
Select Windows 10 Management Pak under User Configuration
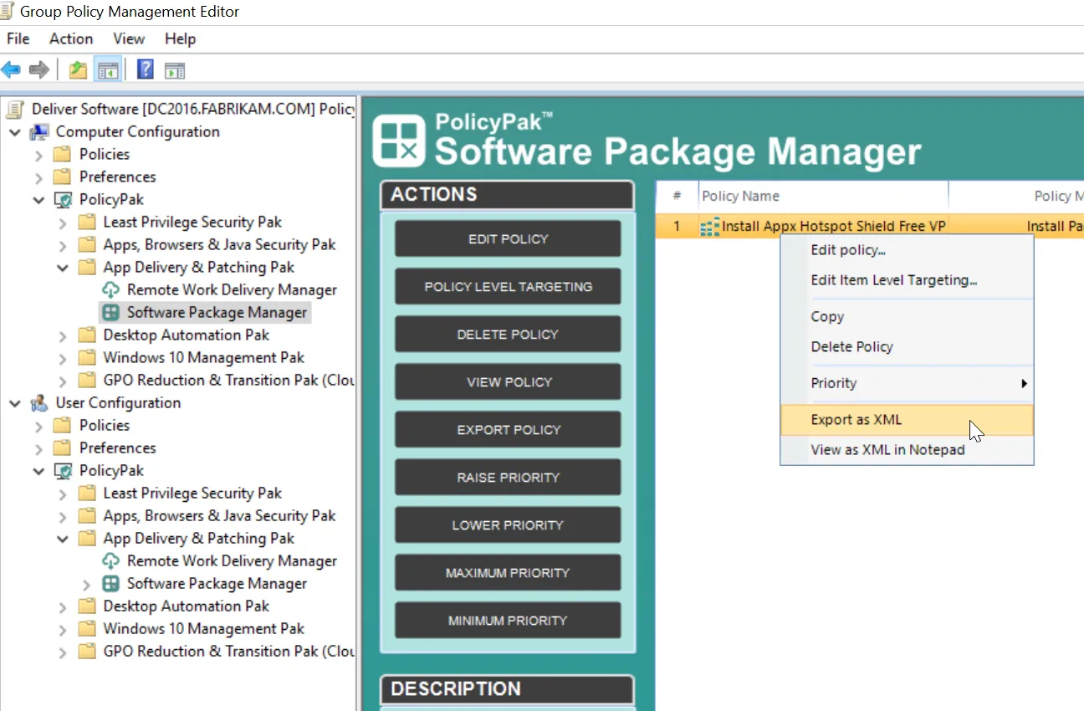[x=203, y=628]
